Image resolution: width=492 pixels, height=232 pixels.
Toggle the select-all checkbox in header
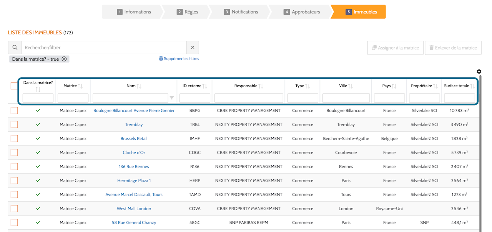click(x=14, y=86)
